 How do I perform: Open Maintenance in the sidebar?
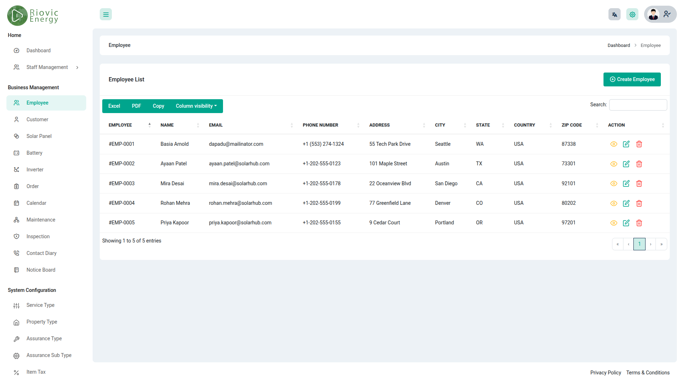click(x=46, y=220)
